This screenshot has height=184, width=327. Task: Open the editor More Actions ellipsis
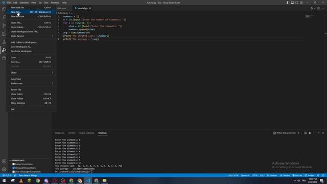(x=323, y=8)
